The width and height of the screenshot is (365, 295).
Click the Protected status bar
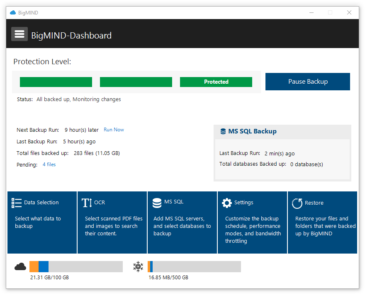coord(216,82)
